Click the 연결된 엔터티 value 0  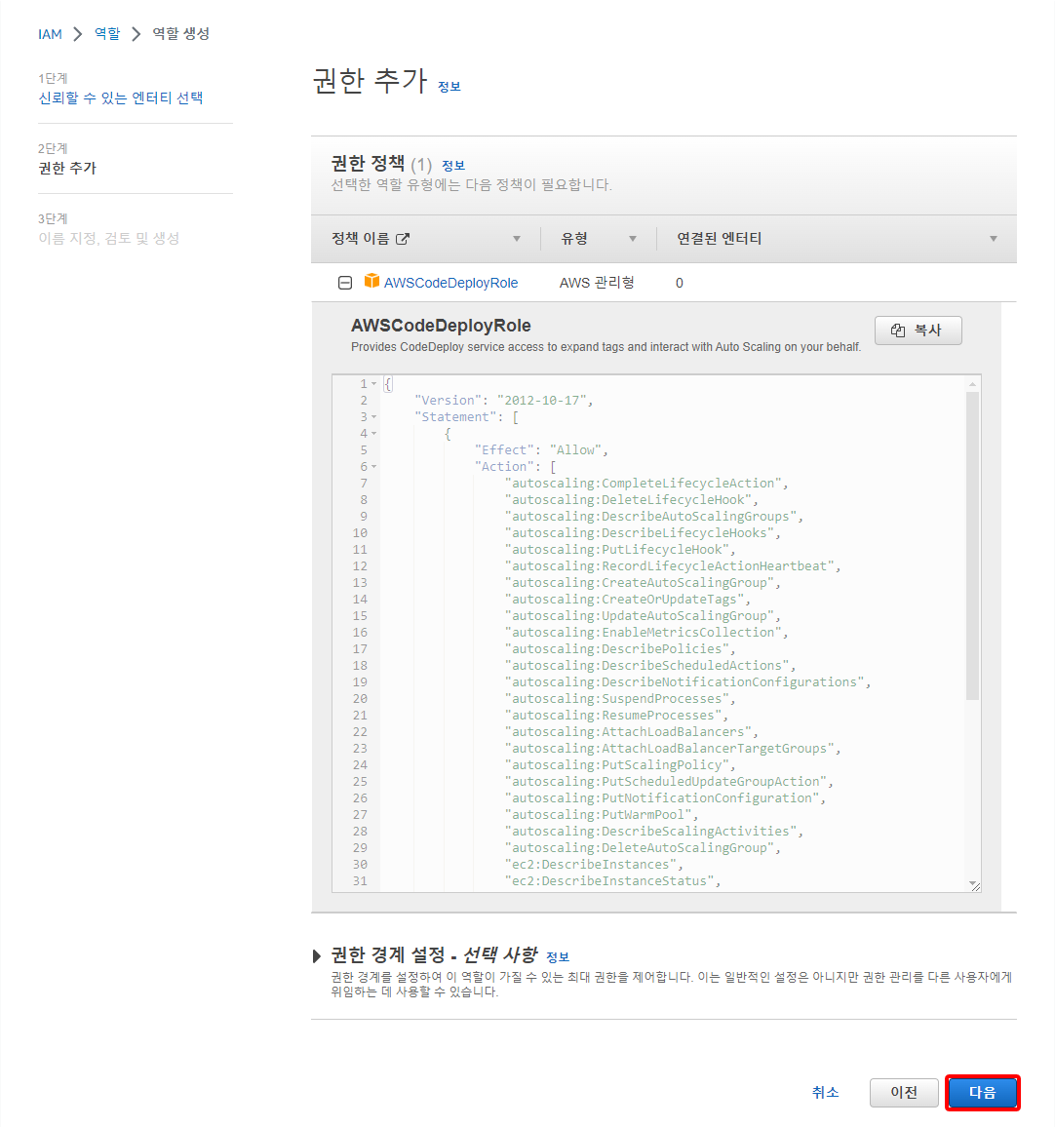coord(680,283)
